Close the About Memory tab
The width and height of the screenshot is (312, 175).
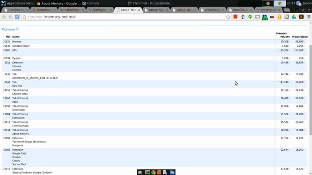(x=139, y=10)
